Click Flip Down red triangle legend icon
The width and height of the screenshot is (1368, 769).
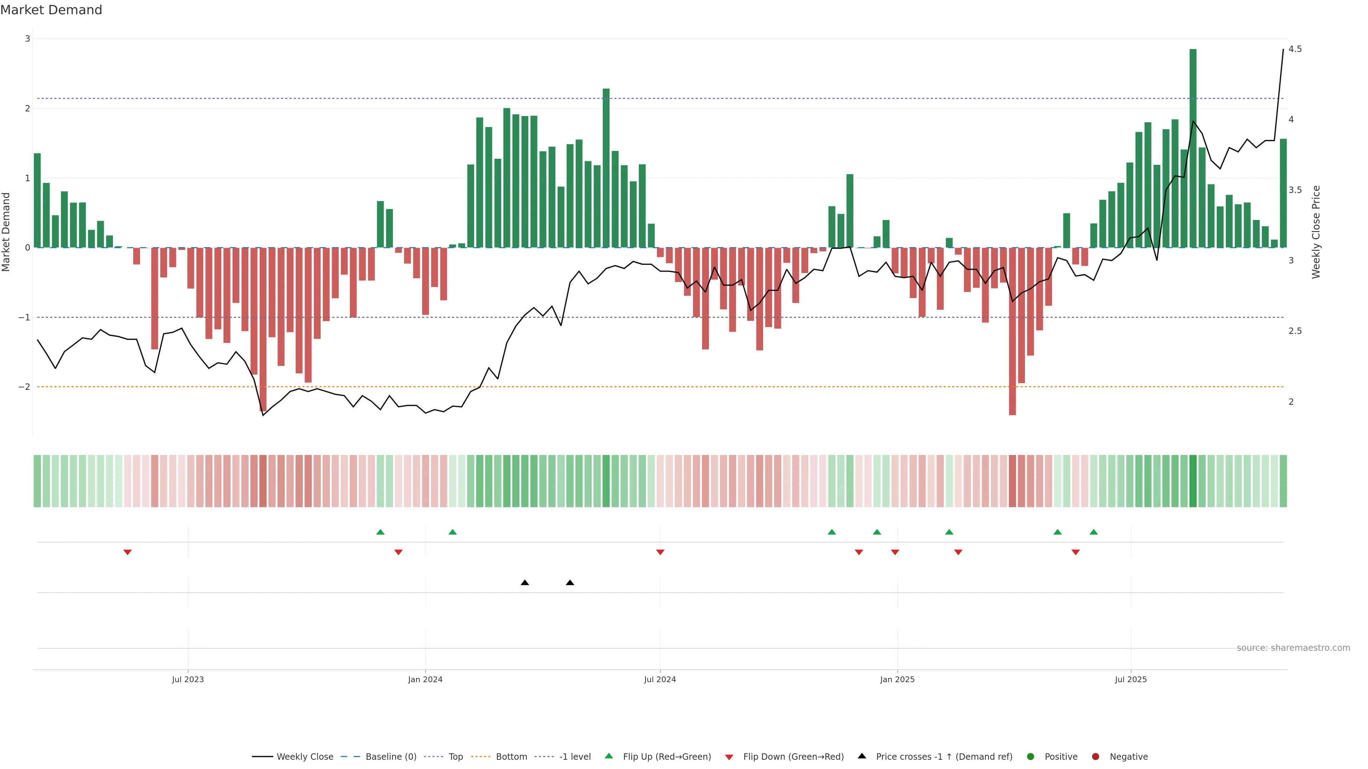tap(729, 757)
